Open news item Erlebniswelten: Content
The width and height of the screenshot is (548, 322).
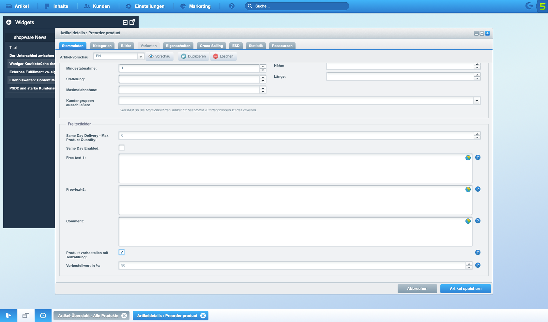[32, 80]
